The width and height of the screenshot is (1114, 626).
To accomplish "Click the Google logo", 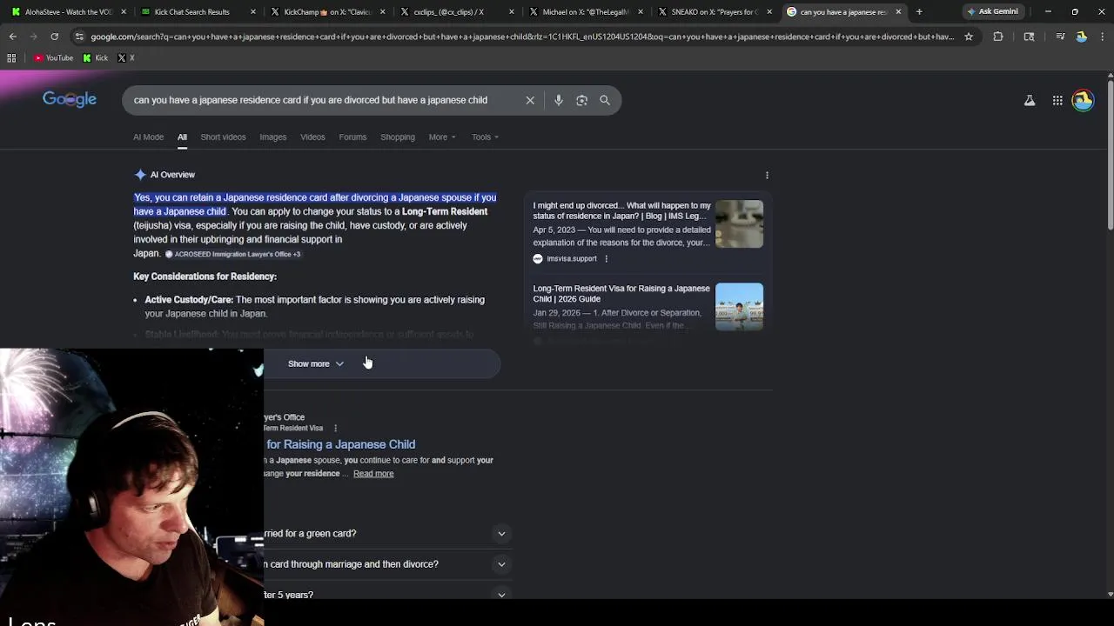I will pos(70,99).
